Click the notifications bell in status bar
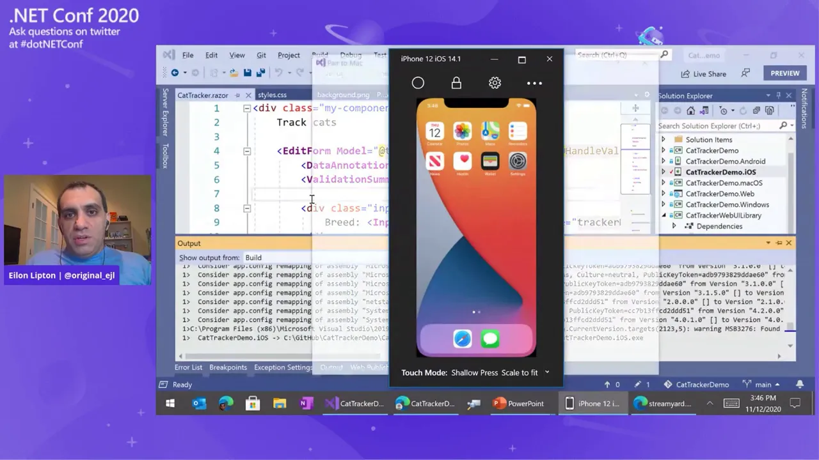This screenshot has width=819, height=460. tap(800, 384)
